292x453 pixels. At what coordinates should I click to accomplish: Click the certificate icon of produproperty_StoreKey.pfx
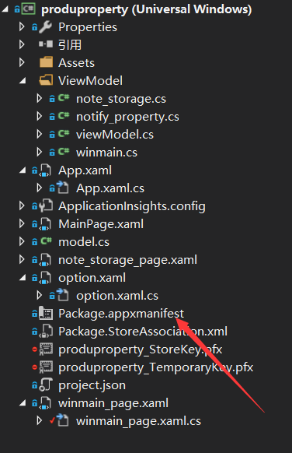[x=46, y=349]
